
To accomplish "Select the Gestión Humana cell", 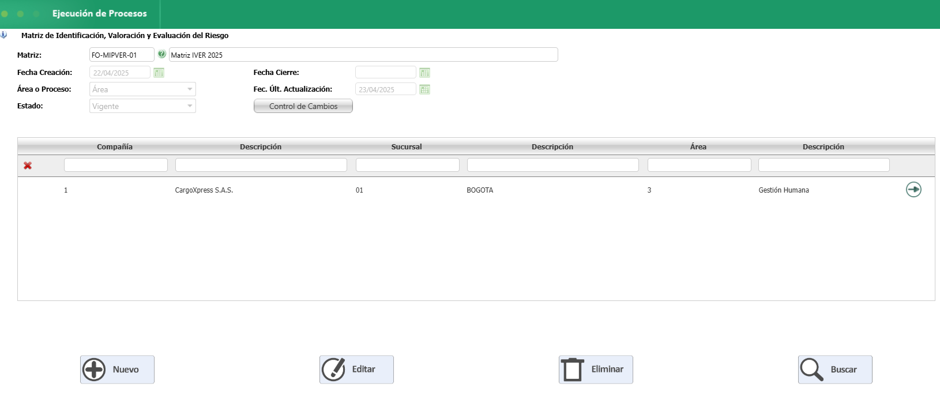I will 784,190.
